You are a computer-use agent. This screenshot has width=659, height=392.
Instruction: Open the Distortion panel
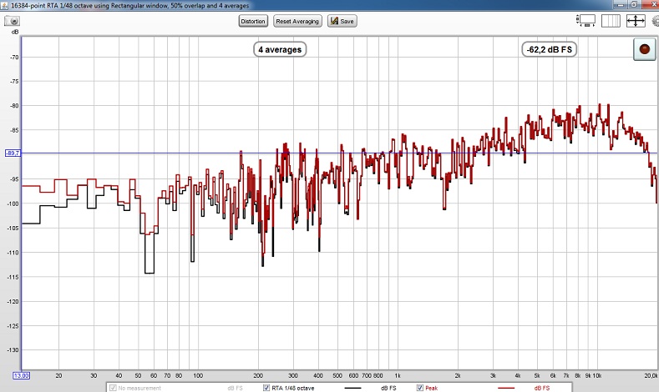point(253,21)
